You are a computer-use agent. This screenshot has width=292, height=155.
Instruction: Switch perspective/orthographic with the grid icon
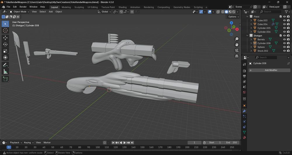[x=237, y=56]
